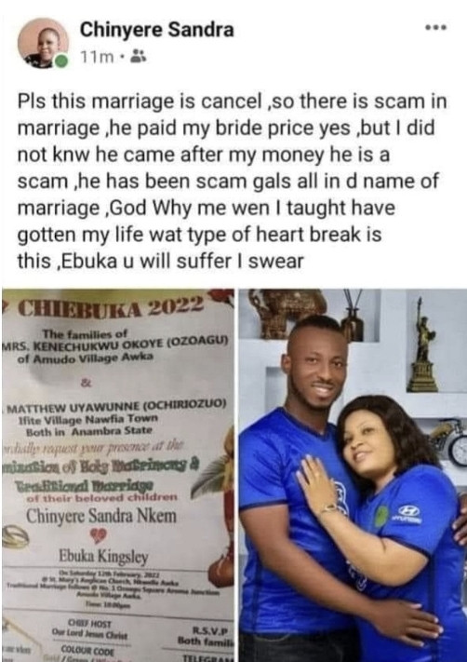Click the green online status dot

click(62, 61)
